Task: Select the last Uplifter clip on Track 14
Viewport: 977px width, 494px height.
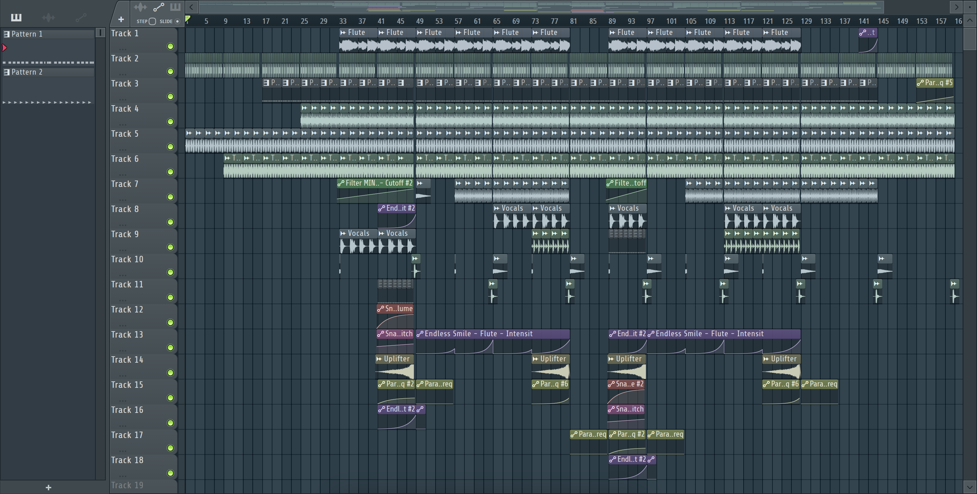Action: pyautogui.click(x=781, y=366)
